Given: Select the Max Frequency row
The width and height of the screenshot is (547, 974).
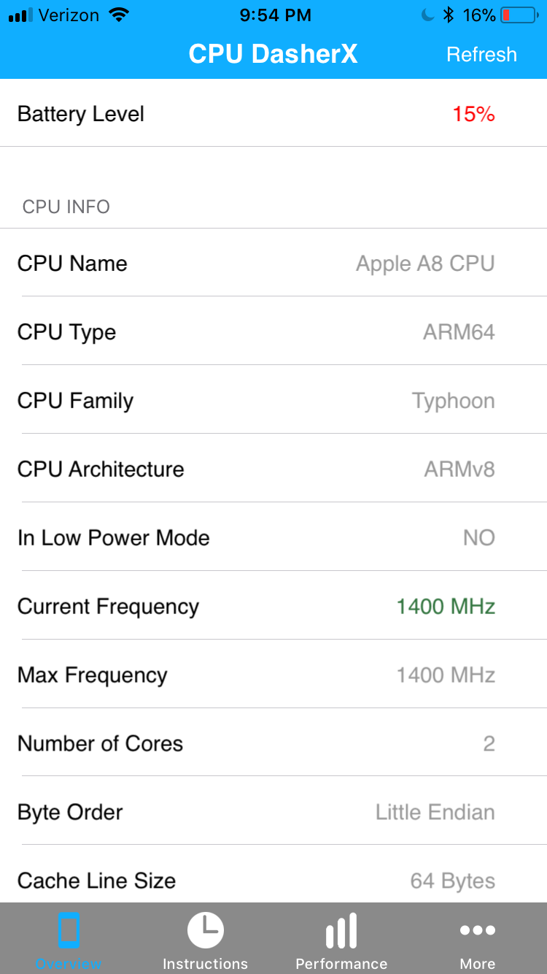Looking at the screenshot, I should [273, 675].
